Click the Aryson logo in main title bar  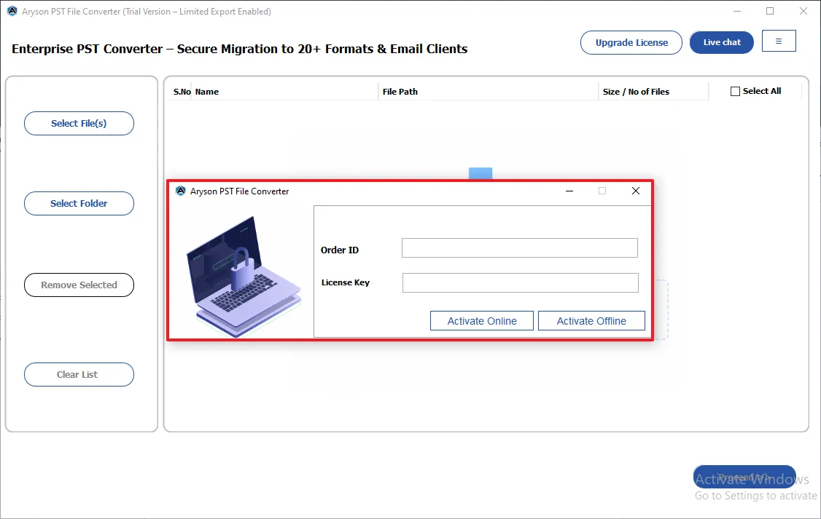coord(12,11)
